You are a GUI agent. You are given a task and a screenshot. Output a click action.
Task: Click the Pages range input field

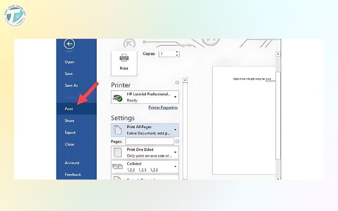(150, 141)
